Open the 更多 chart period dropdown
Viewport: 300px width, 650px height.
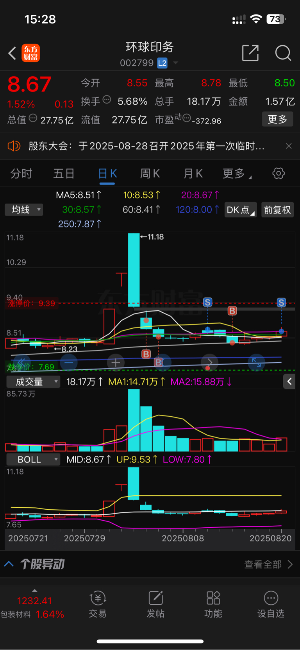(237, 174)
